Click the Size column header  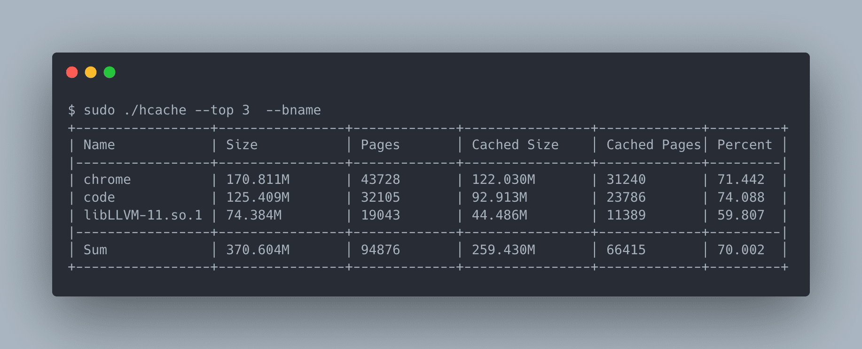point(242,145)
